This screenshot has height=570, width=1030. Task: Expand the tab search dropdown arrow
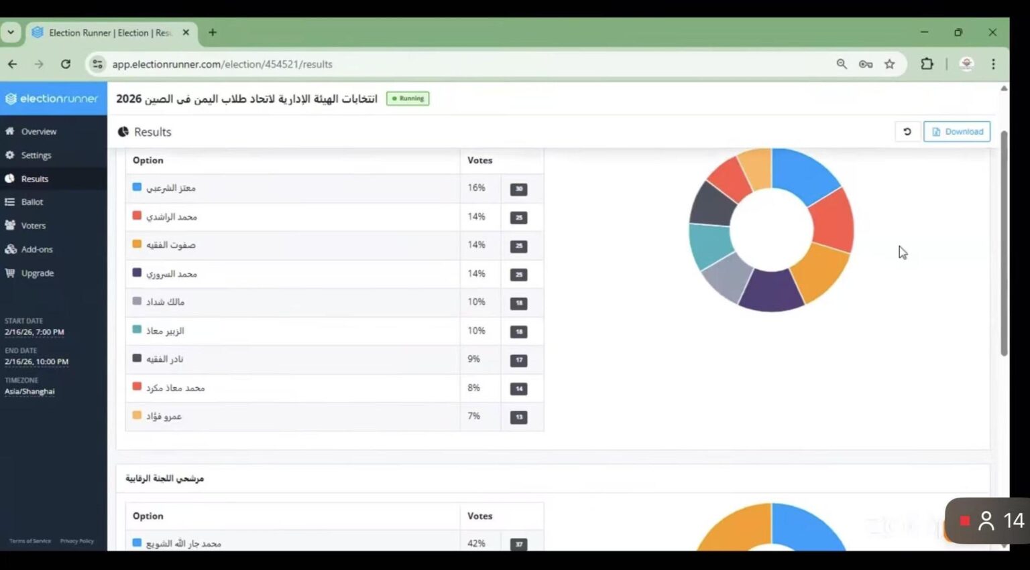(11, 32)
